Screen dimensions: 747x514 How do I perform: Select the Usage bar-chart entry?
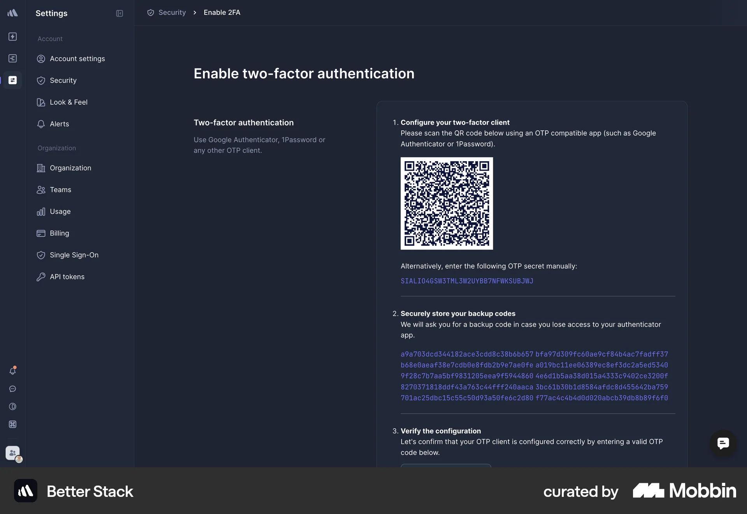(x=60, y=211)
